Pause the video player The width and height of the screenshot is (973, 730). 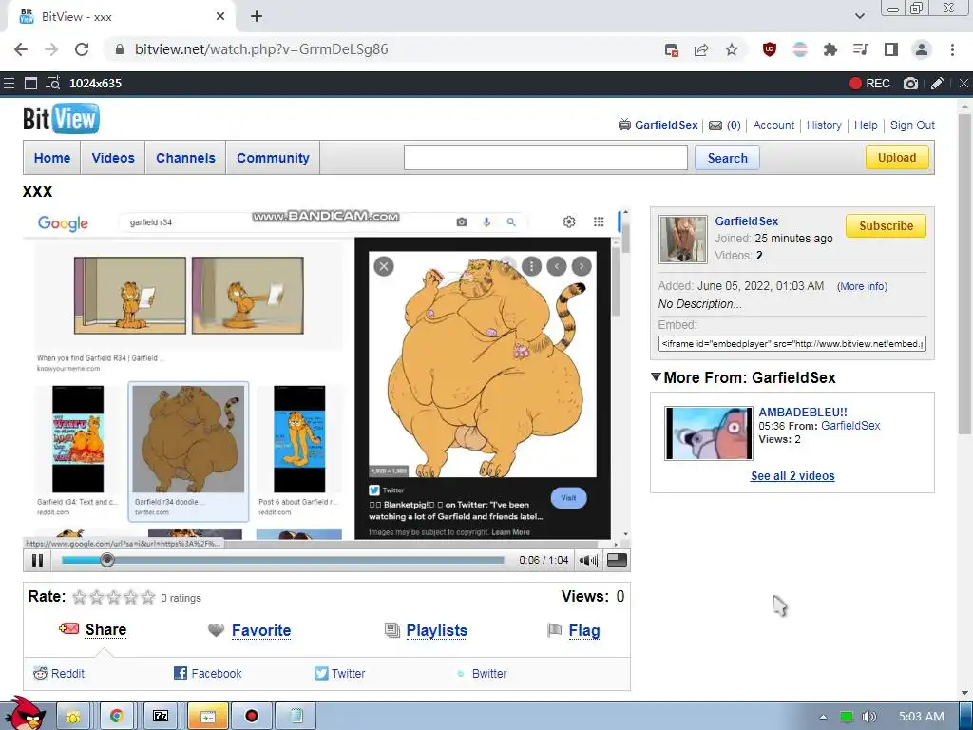(37, 560)
